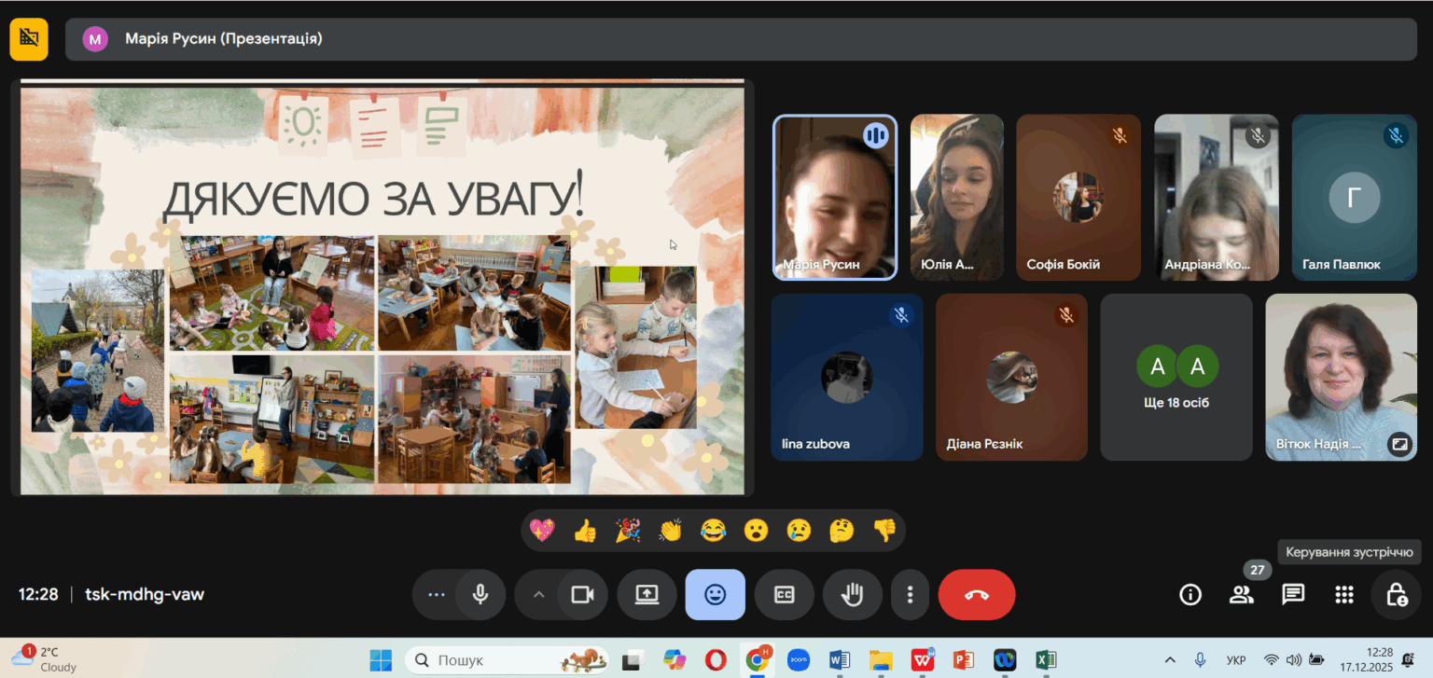1433x678 pixels.
Task: Close the emoji reactions bar via smiley button
Action: click(715, 595)
